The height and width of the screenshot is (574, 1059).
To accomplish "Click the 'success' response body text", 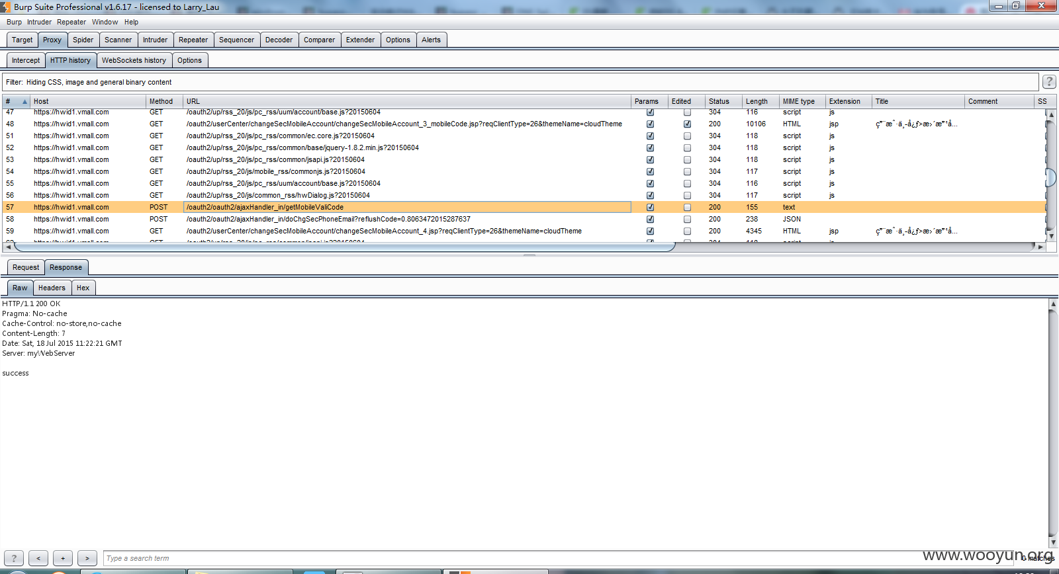I will (15, 373).
